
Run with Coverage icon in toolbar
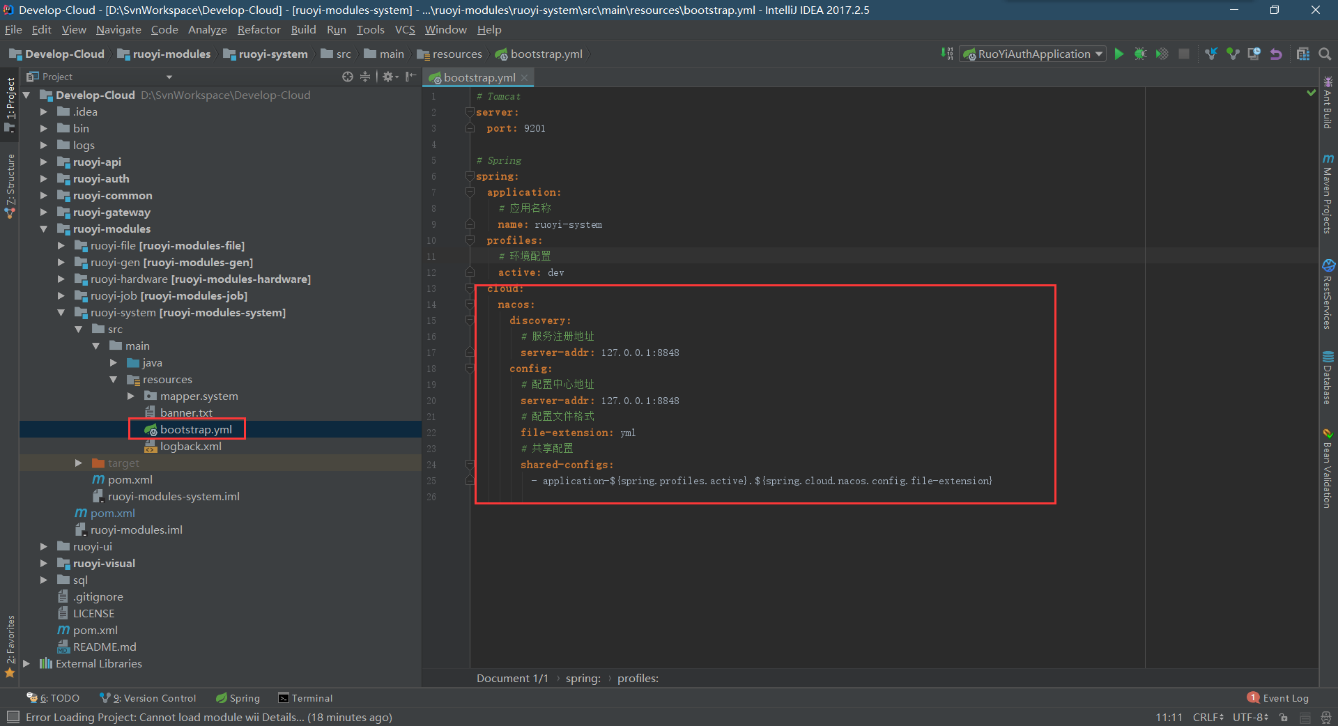click(x=1162, y=54)
